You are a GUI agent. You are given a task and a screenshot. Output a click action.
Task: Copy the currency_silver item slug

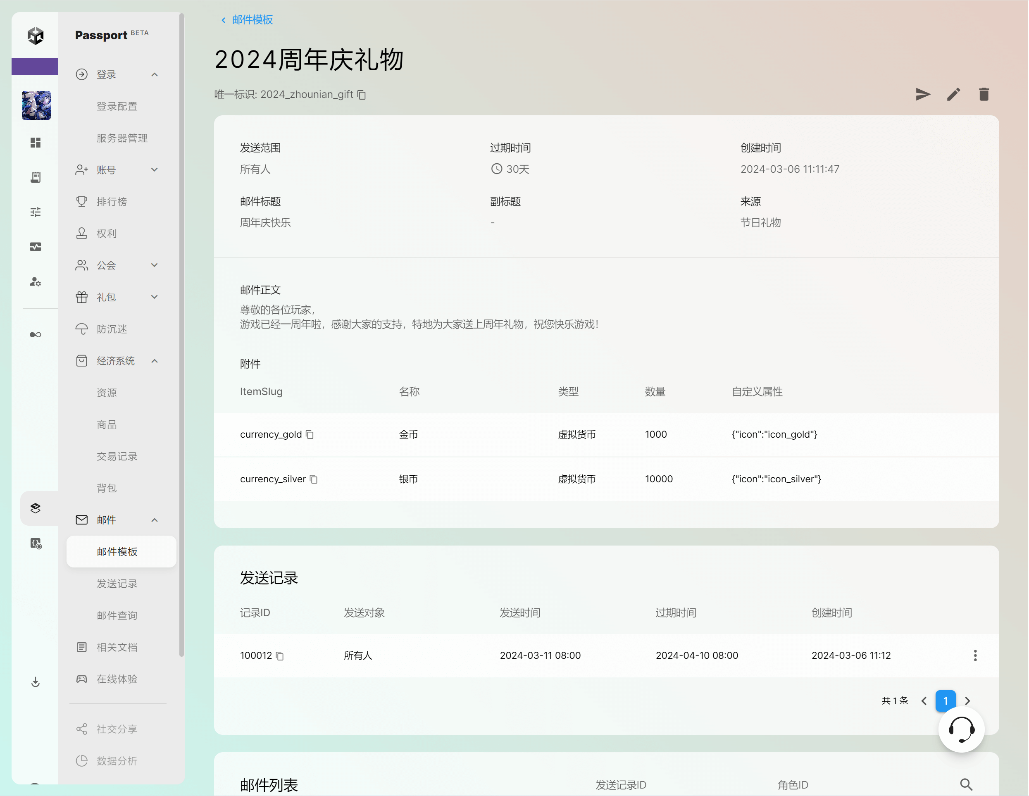pos(314,479)
